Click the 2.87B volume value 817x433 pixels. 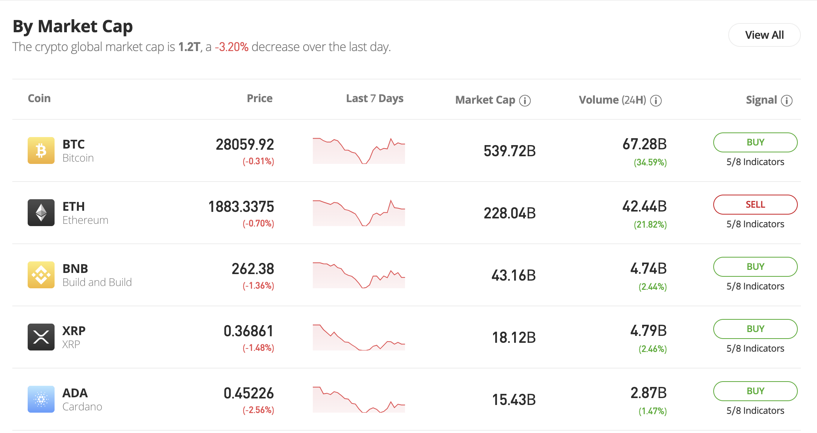[649, 393]
